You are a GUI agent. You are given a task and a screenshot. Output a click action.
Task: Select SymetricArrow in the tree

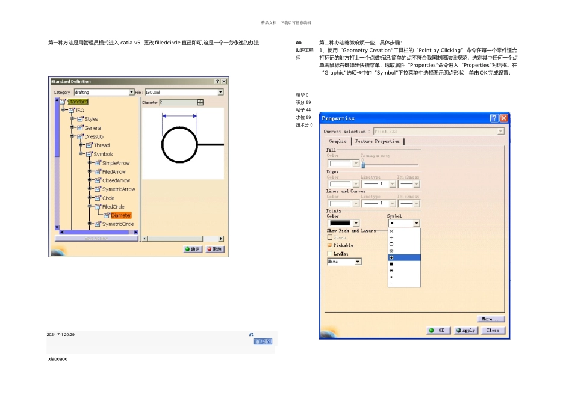(x=119, y=189)
